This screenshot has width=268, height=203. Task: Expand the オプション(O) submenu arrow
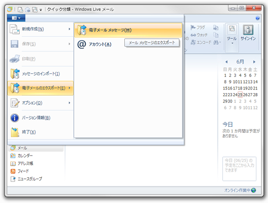pos(69,103)
